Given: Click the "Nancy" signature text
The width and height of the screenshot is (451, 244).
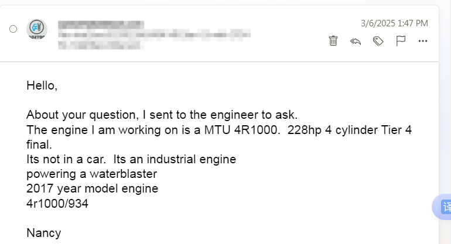Looking at the screenshot, I should pos(44,233).
